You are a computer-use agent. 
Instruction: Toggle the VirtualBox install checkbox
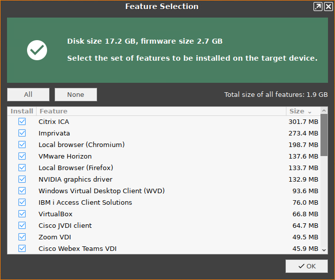coord(22,214)
